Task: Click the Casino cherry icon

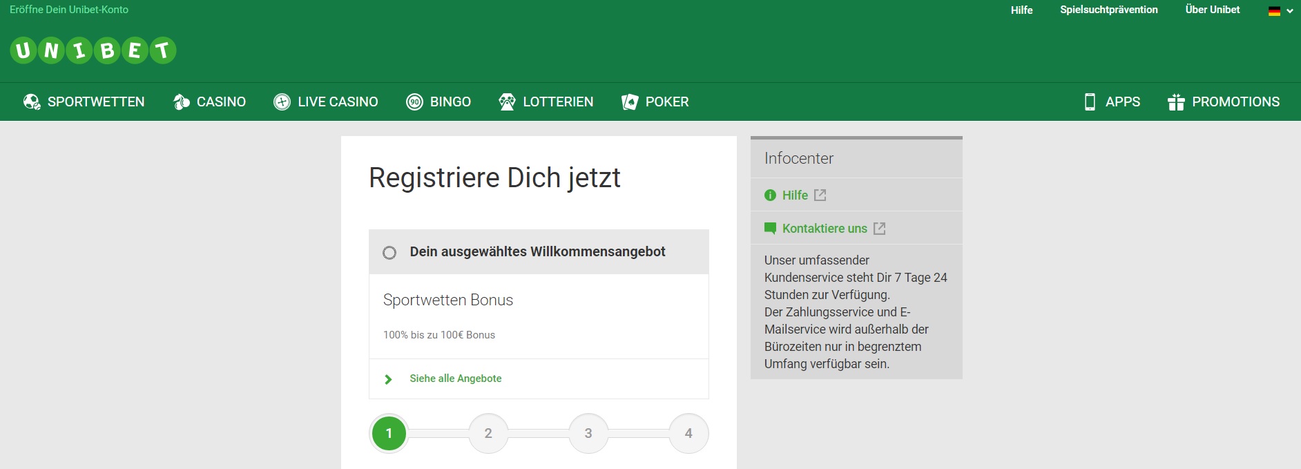Action: coord(181,102)
